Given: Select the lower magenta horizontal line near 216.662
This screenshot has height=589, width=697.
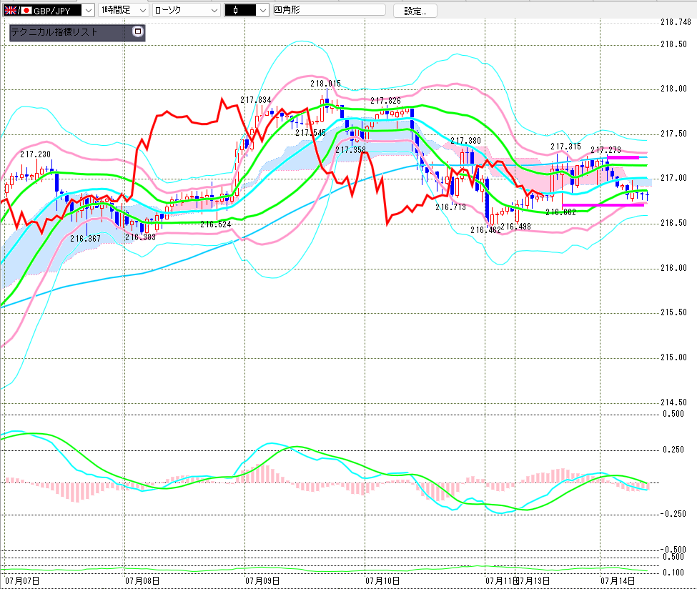Looking at the screenshot, I should [603, 205].
